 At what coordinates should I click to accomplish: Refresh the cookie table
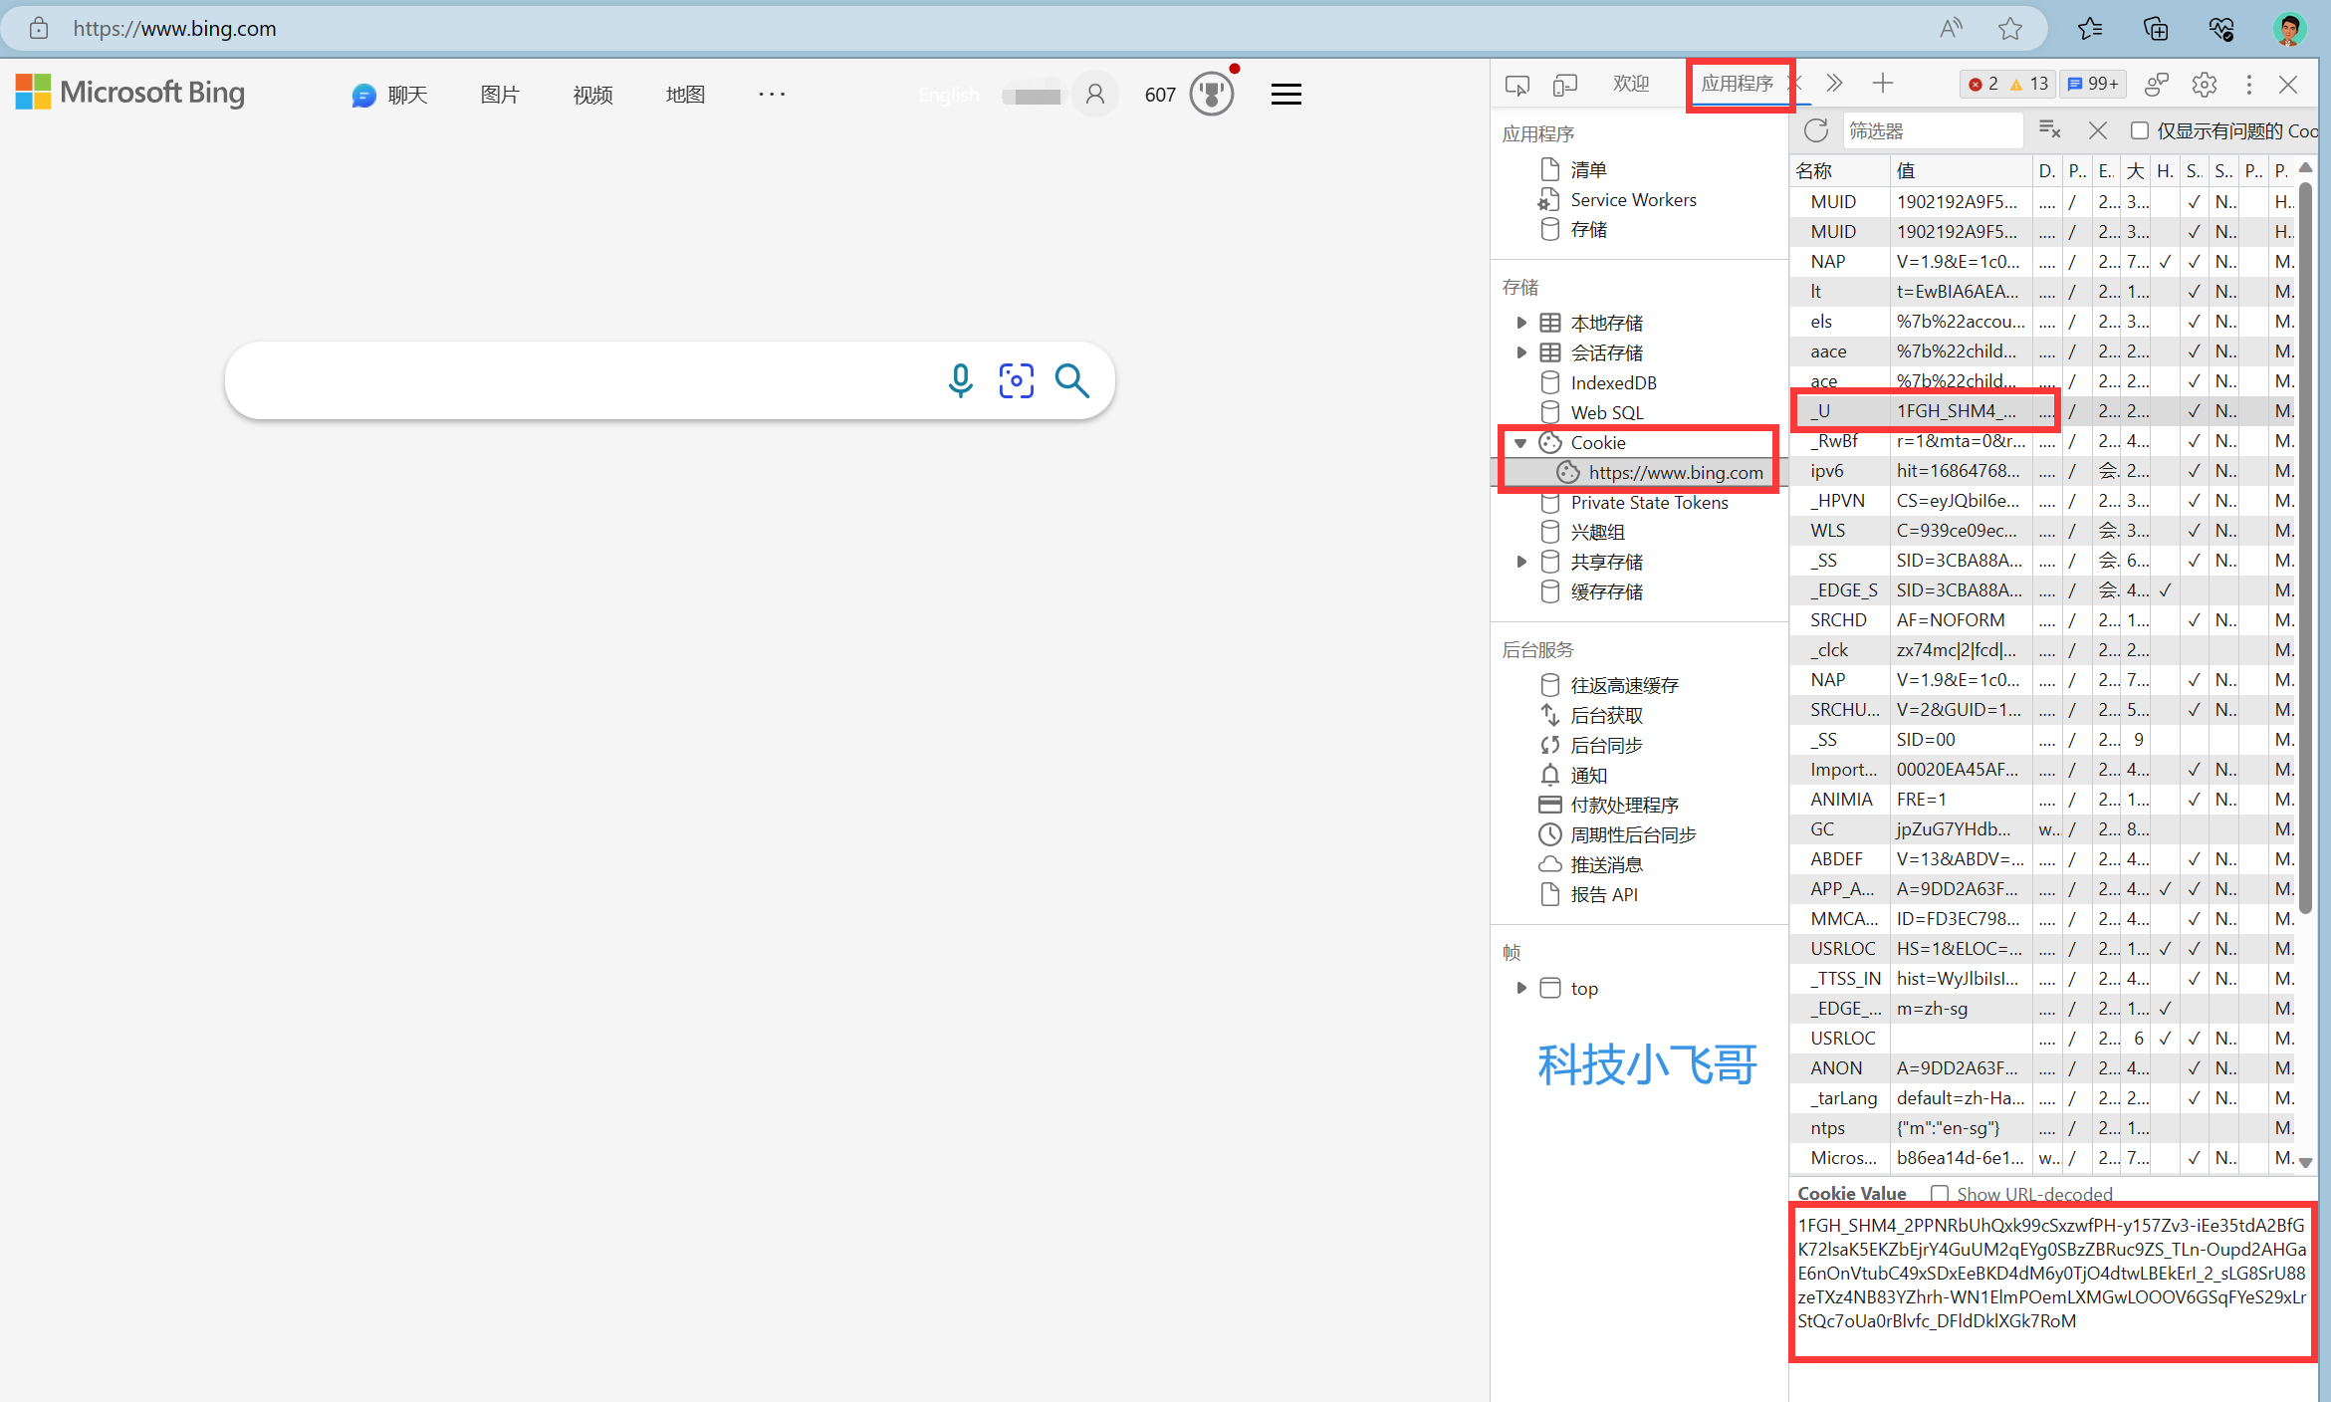pyautogui.click(x=1816, y=130)
